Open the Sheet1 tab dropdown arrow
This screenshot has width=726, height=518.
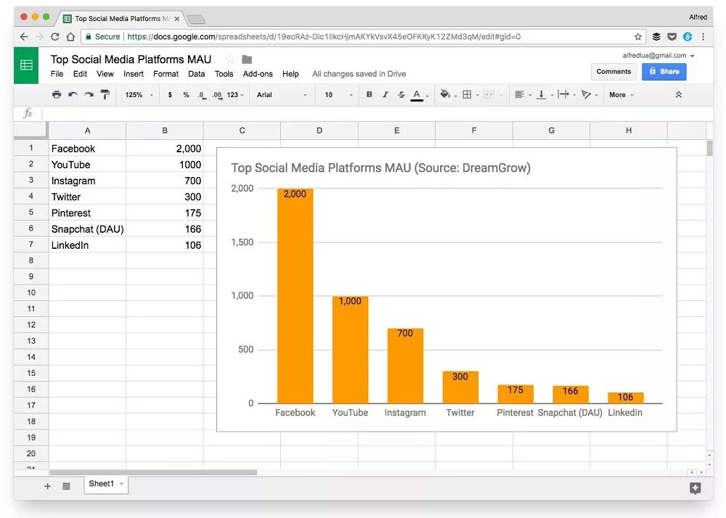pyautogui.click(x=121, y=484)
